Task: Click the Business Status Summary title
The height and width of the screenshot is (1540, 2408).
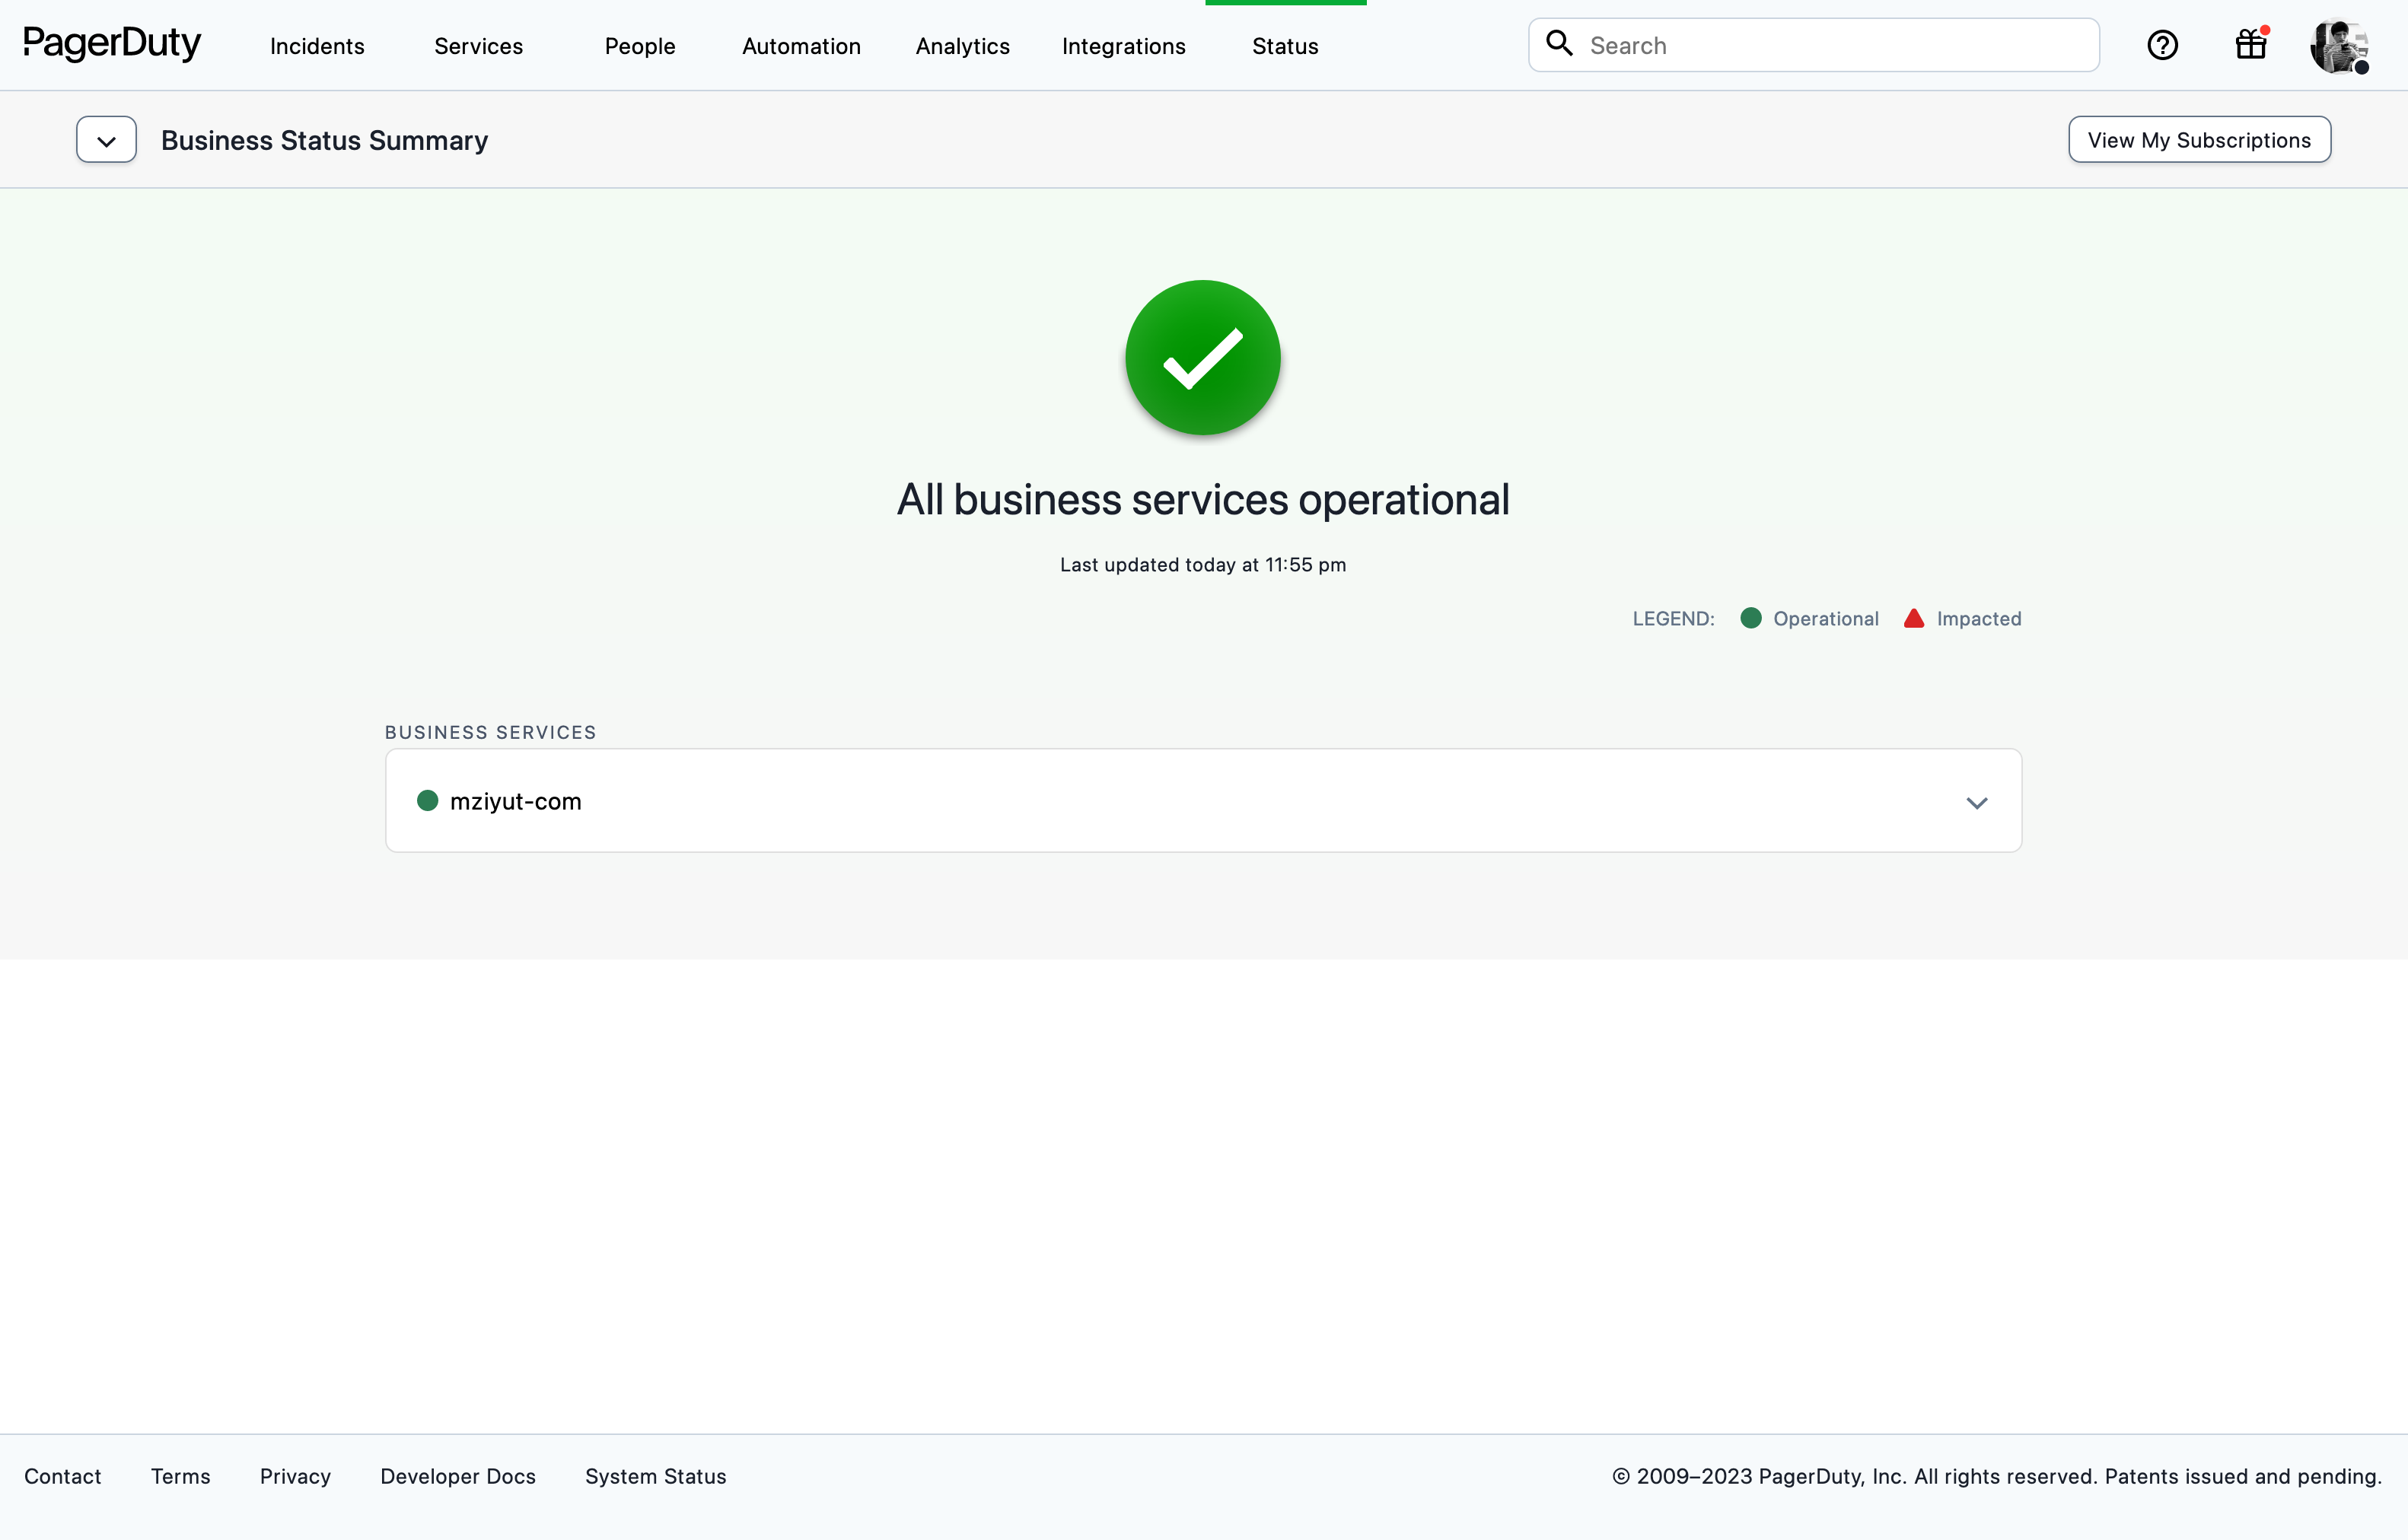Action: click(x=324, y=140)
